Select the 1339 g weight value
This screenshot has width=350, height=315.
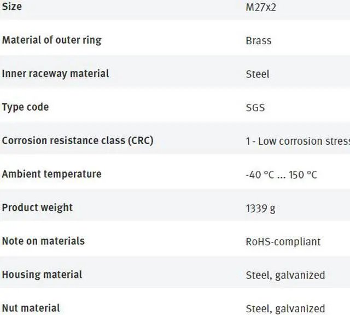[x=261, y=208]
